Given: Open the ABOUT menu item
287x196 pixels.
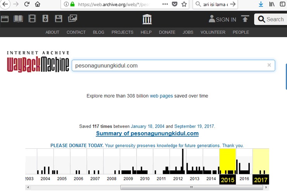Looking at the screenshot, I should click(52, 32).
